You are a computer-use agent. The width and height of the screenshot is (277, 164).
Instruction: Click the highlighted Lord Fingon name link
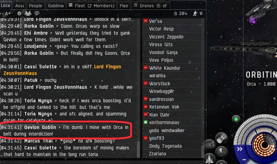pyautogui.click(x=108, y=67)
